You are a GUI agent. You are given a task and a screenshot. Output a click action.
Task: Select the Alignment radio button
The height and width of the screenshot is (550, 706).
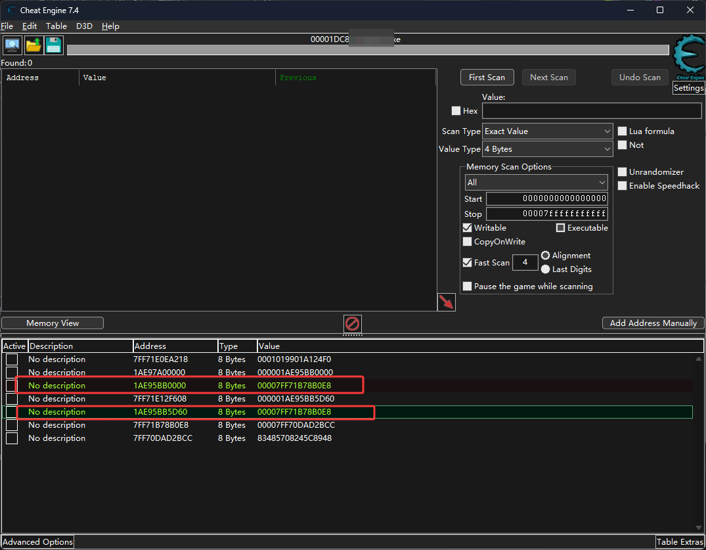pyautogui.click(x=545, y=256)
